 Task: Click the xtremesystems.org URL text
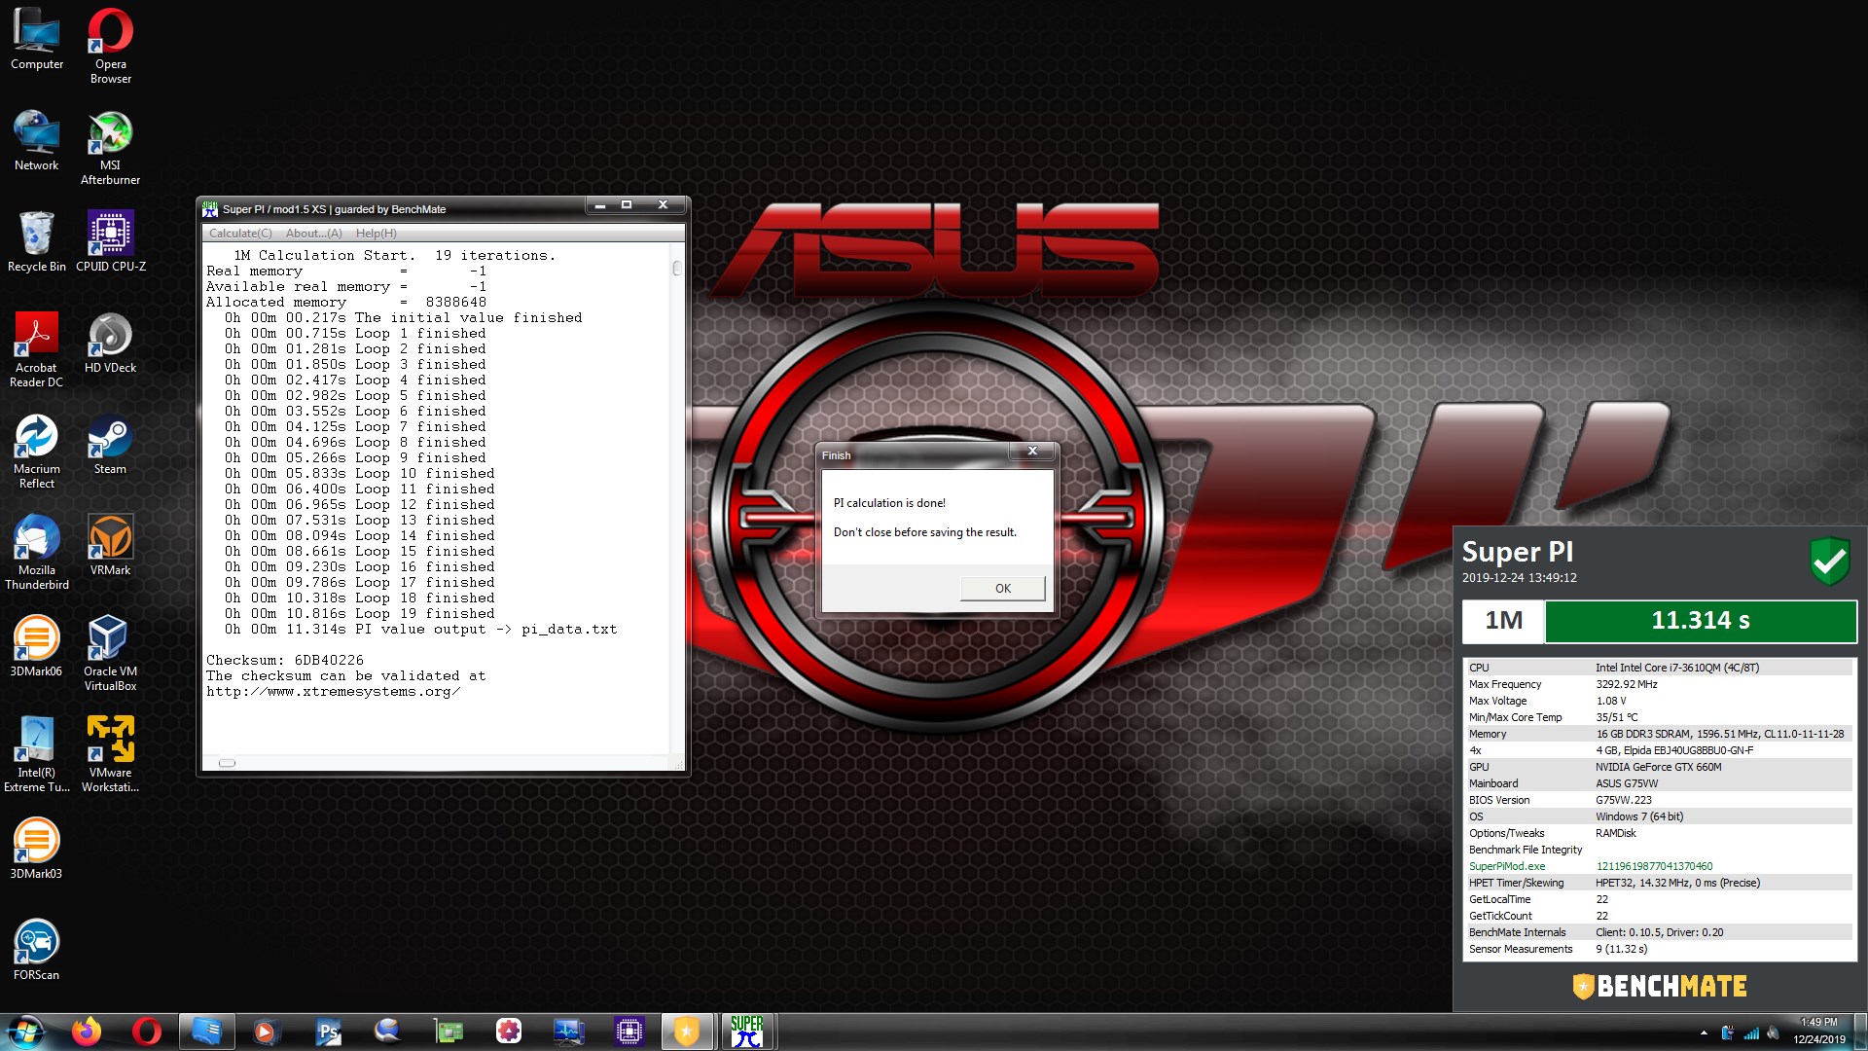coord(333,692)
